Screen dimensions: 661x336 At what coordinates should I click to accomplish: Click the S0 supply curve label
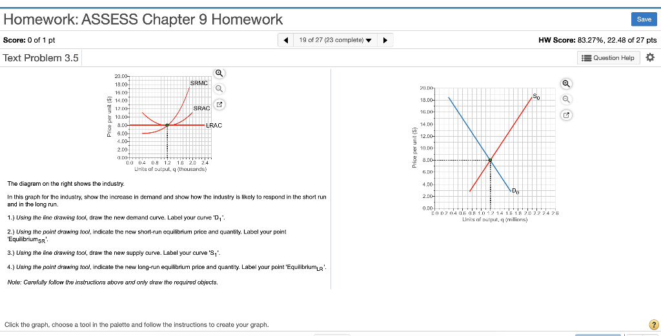coord(536,97)
